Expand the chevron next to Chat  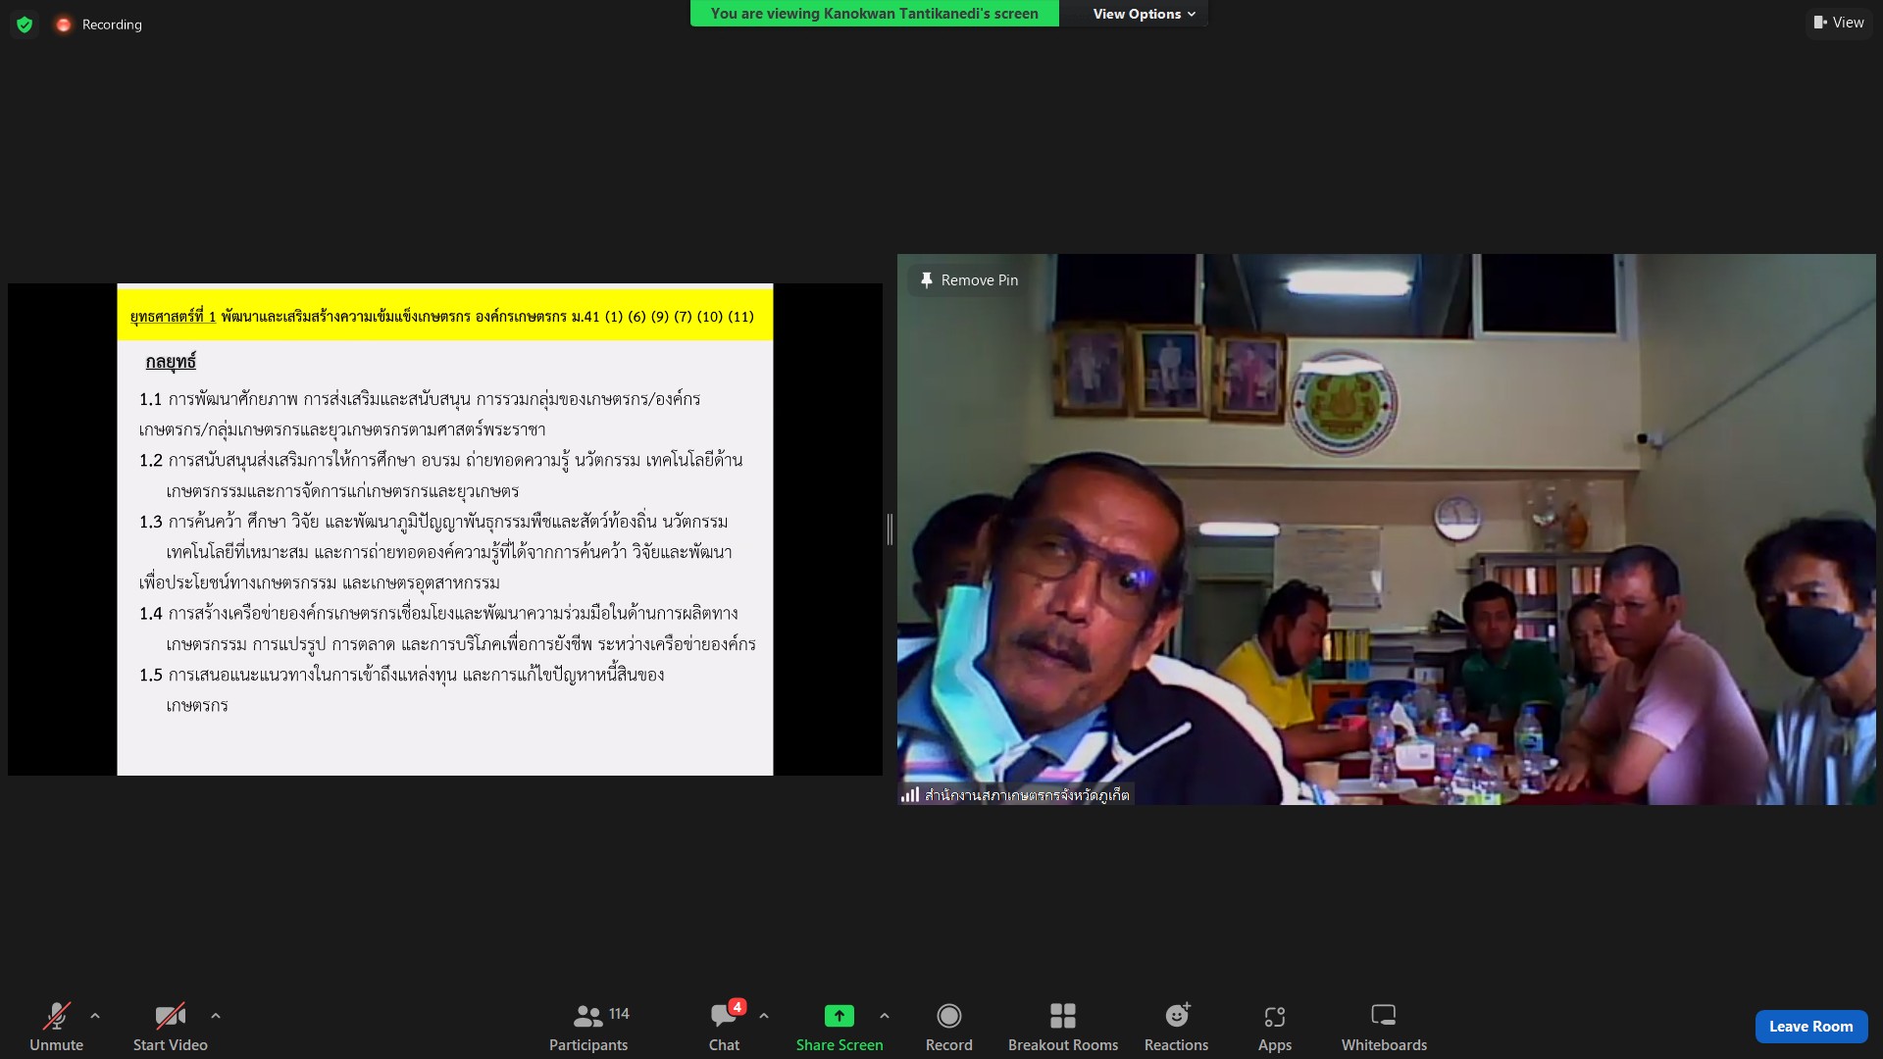point(764,1016)
